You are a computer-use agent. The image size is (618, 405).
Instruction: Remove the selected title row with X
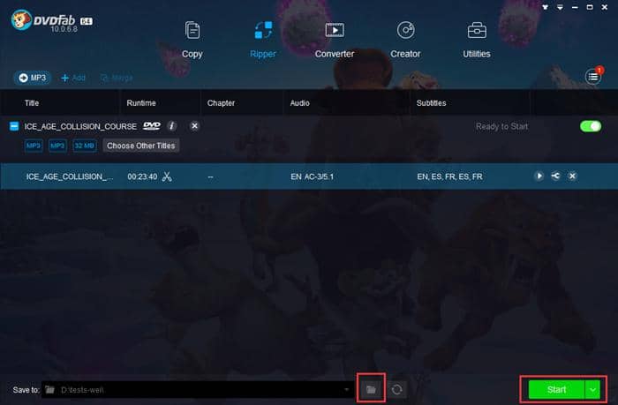(x=572, y=176)
